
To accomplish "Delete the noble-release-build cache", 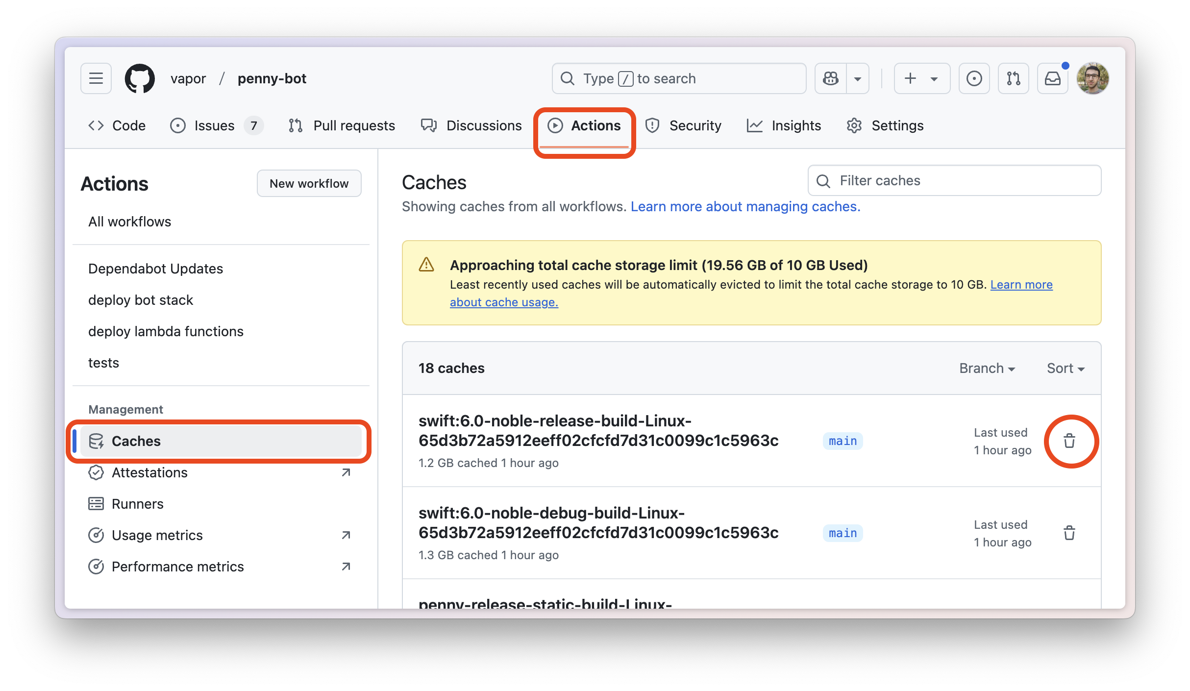I will tap(1069, 441).
